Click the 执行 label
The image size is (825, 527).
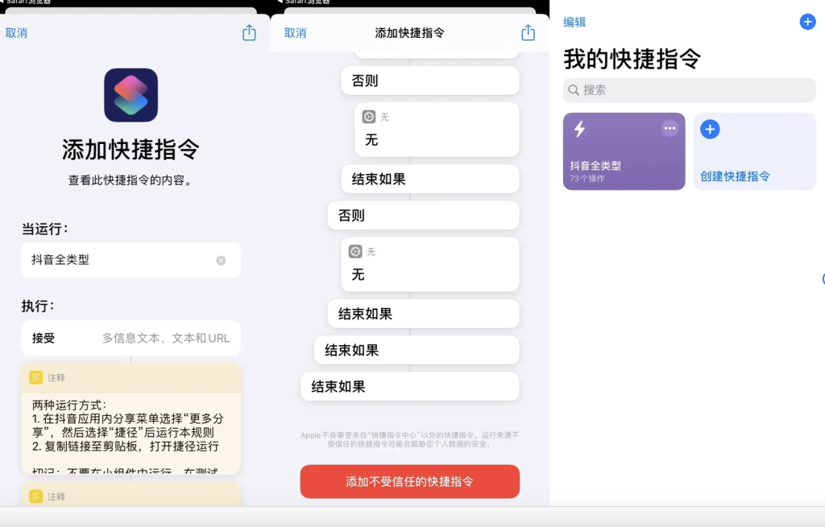pyautogui.click(x=38, y=306)
